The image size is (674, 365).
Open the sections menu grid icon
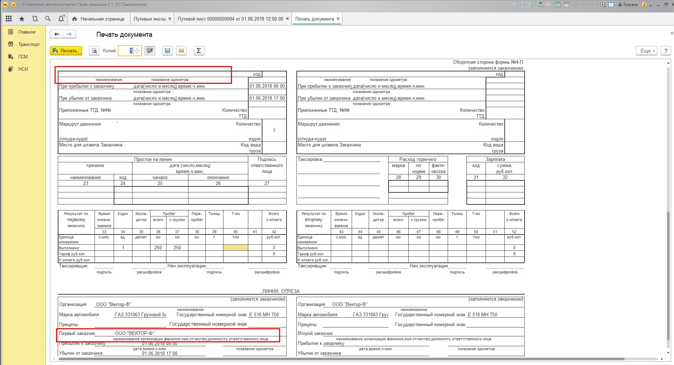pos(9,19)
